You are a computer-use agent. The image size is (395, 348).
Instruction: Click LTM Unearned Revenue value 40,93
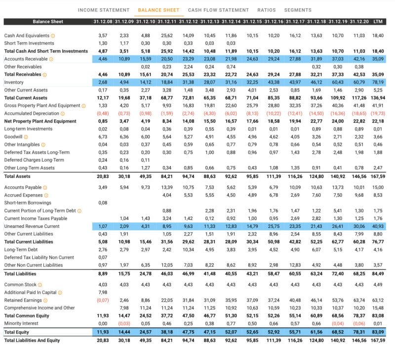click(x=378, y=226)
